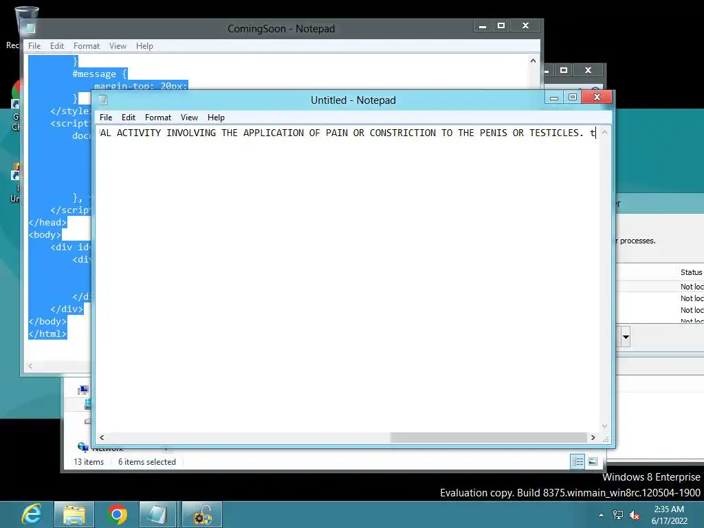Click the selected </html> line in ComingSoon
The image size is (704, 528).
47,333
